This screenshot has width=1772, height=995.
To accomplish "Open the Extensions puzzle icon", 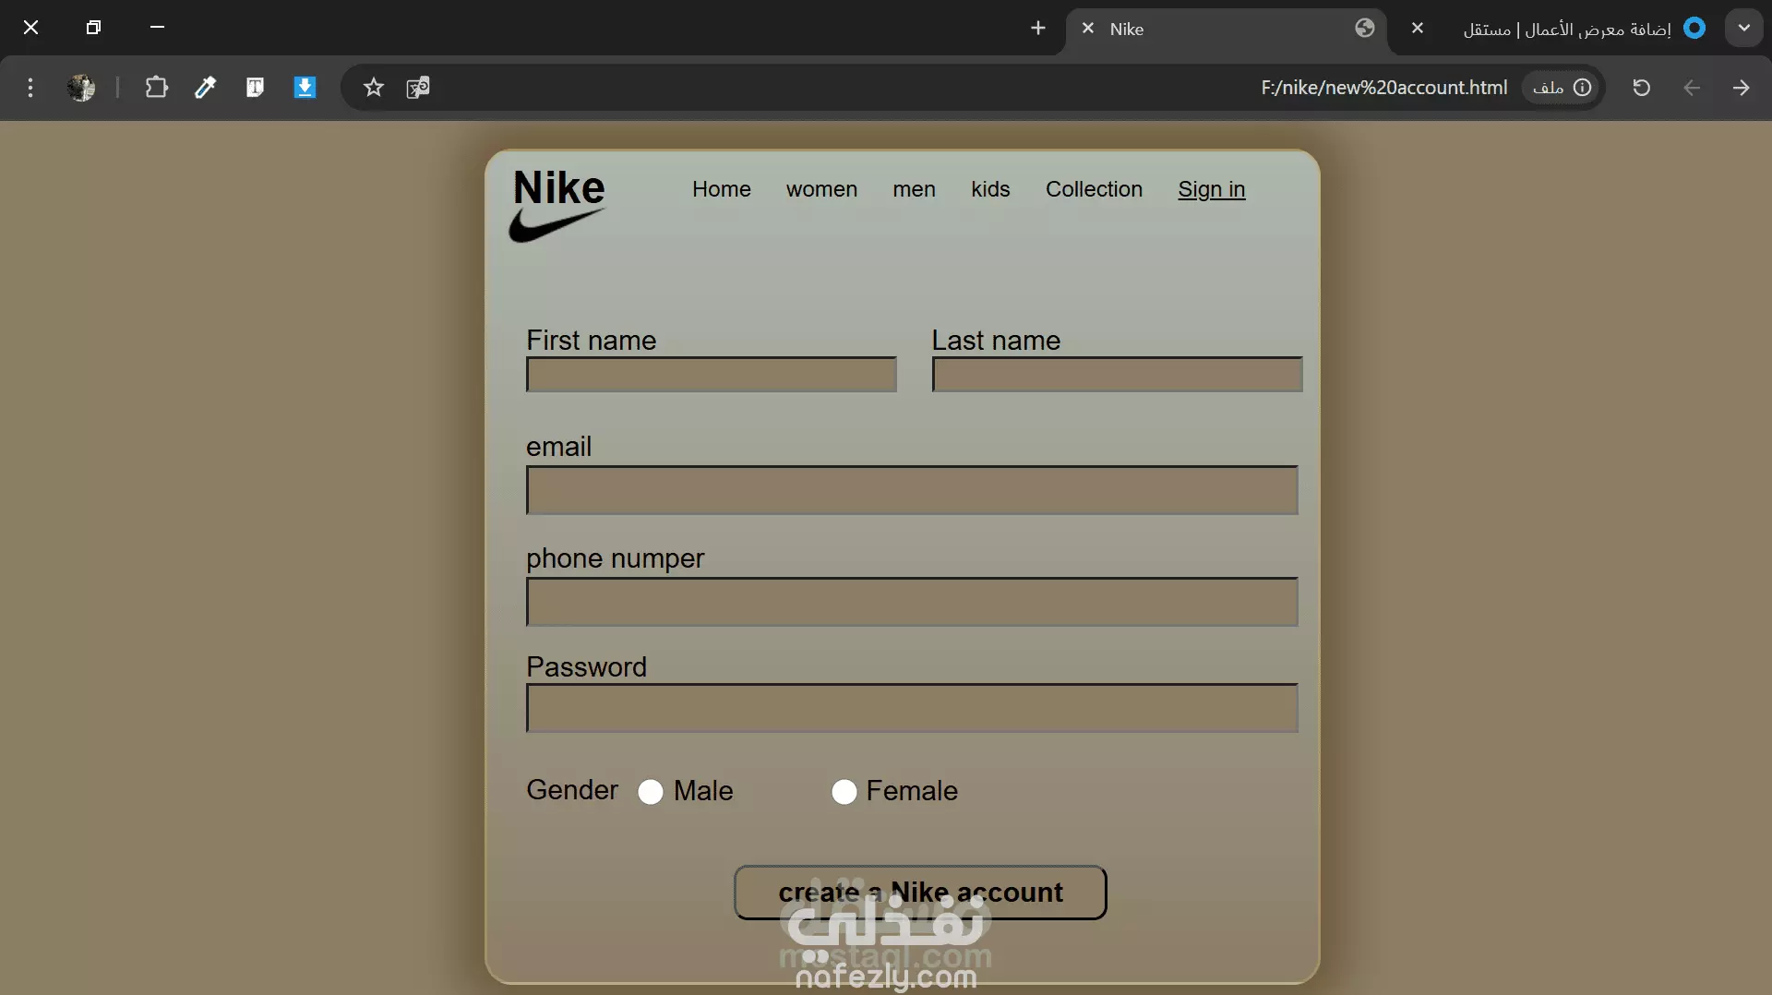I will (156, 88).
